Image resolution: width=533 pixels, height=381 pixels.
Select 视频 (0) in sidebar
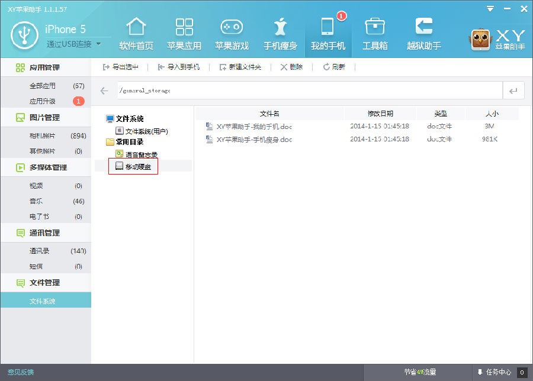46,186
